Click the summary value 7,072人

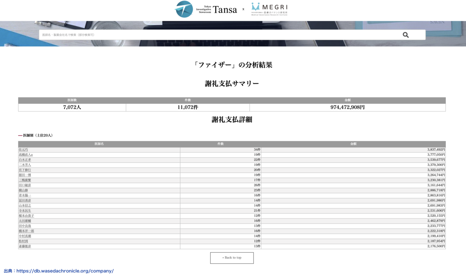[72, 107]
